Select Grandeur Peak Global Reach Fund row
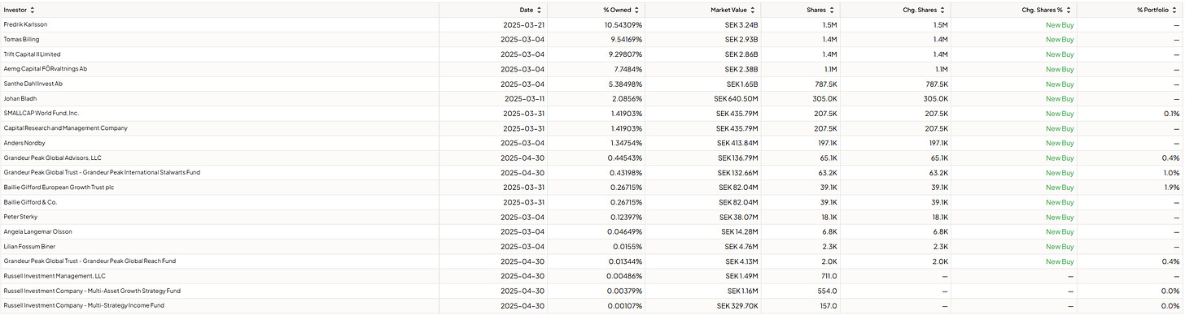1185x315 pixels. [x=90, y=261]
